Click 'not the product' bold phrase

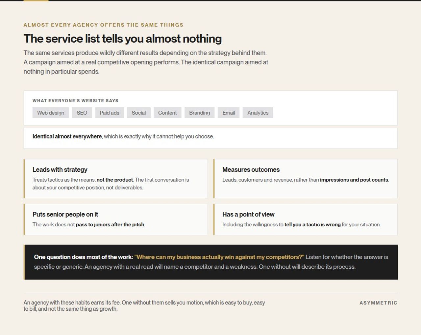coord(115,180)
